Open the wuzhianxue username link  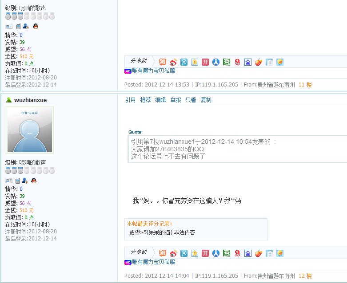(31, 100)
